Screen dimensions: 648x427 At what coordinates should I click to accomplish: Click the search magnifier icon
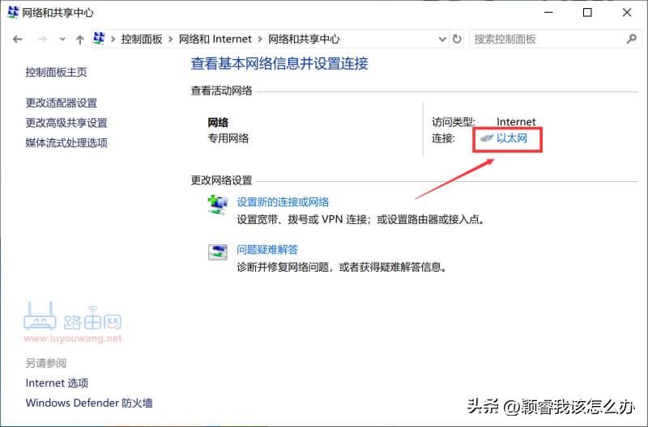click(x=631, y=39)
